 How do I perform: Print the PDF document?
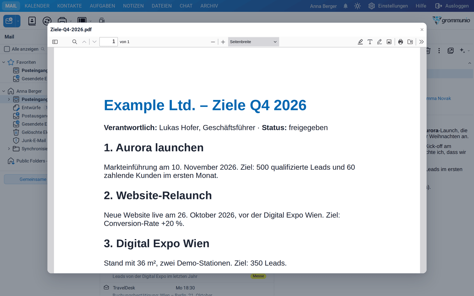click(x=401, y=42)
